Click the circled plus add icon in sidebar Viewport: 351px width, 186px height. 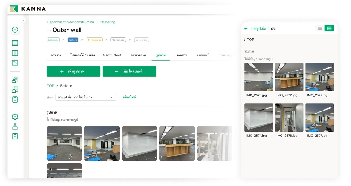(x=15, y=30)
